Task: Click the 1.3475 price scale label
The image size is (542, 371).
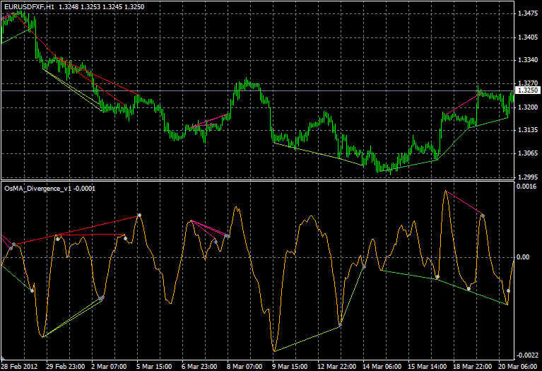Action: tap(528, 13)
